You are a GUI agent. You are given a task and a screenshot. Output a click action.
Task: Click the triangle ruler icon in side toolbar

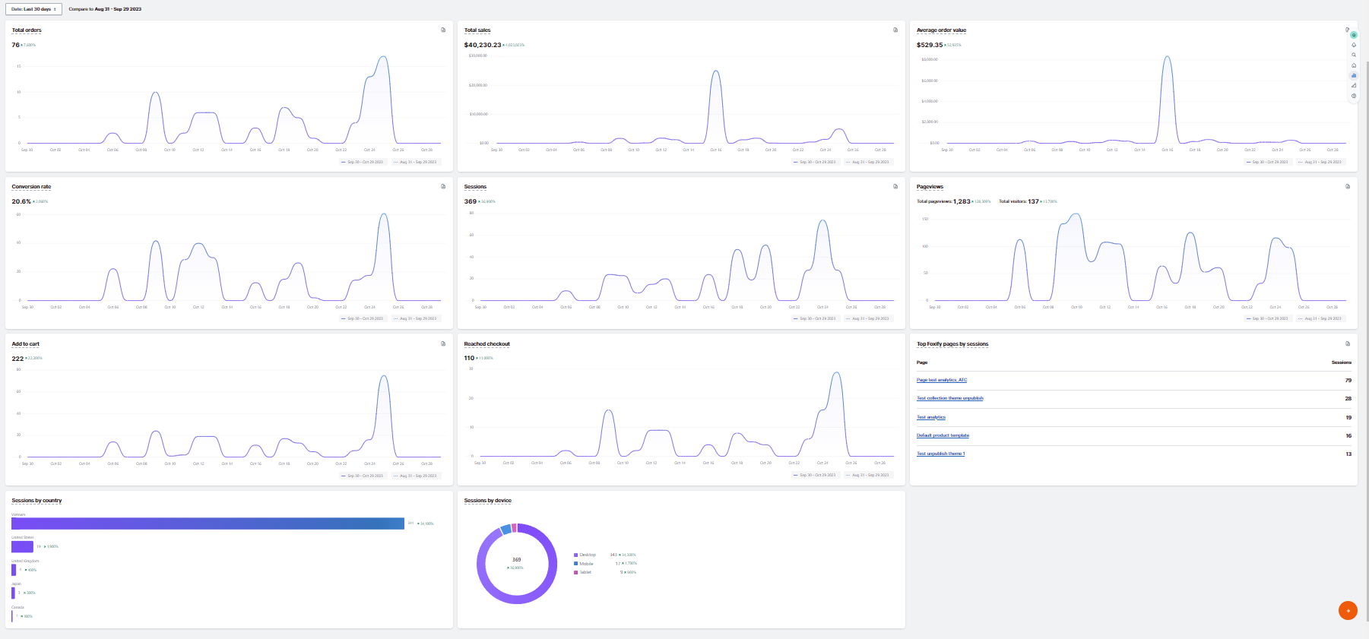(1354, 85)
